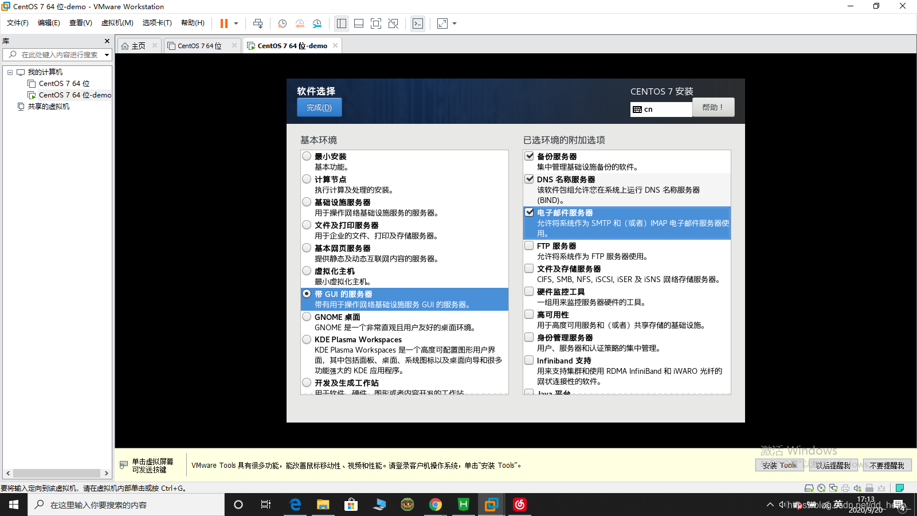This screenshot has height=516, width=917.
Task: Open the library search filter dropdown arrow
Action: point(107,55)
